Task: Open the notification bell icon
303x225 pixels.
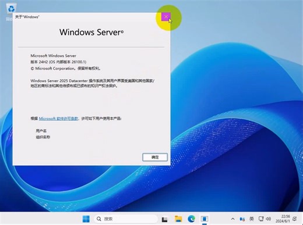Action: point(295,219)
